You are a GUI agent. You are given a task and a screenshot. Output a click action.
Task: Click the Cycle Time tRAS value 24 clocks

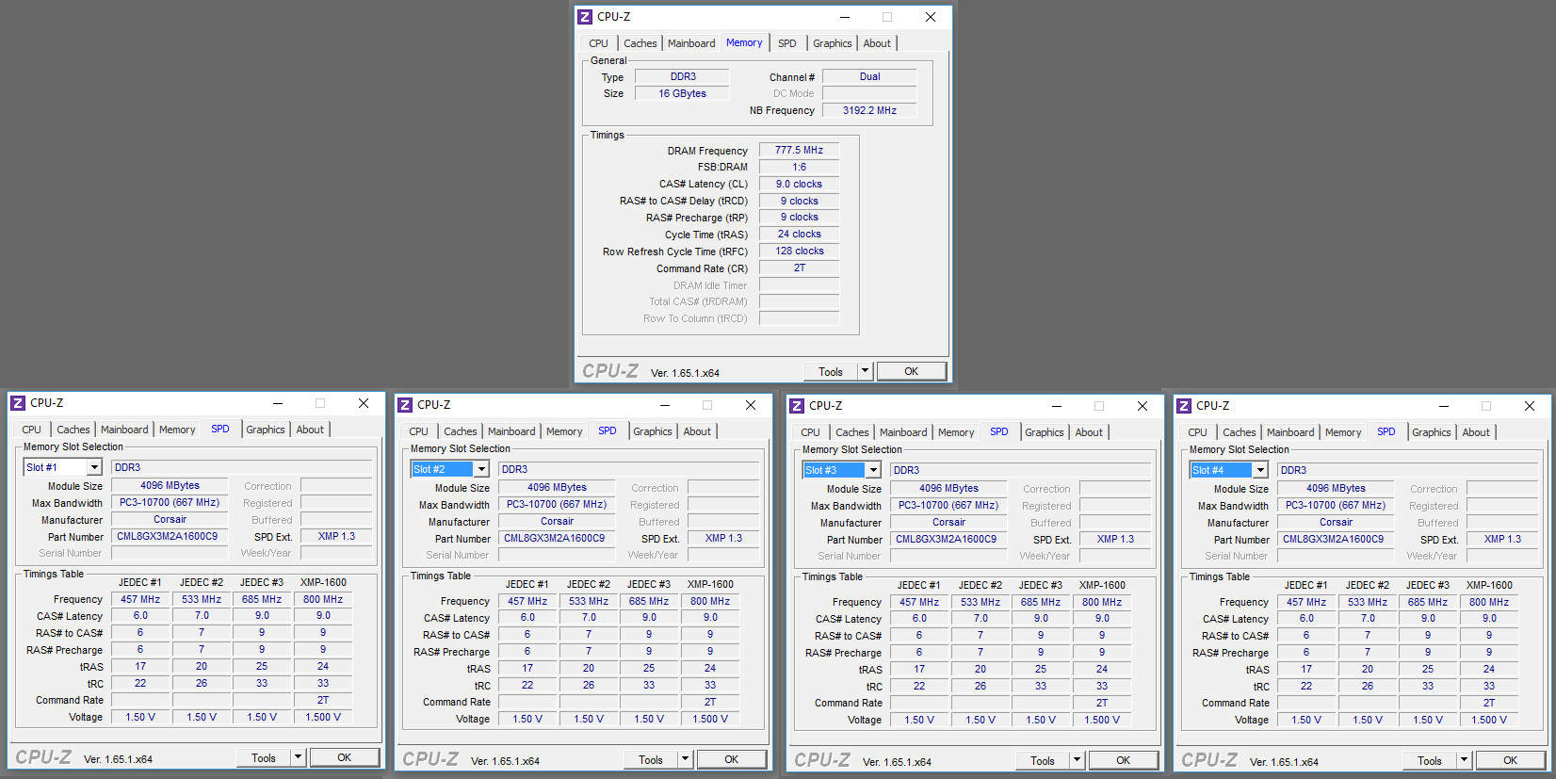coord(799,234)
